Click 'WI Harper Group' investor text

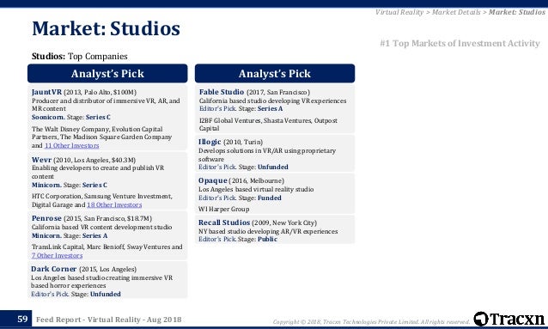coord(223,209)
